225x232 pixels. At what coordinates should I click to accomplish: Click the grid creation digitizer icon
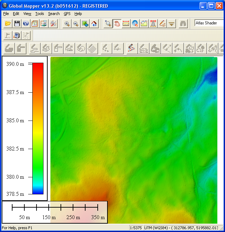point(93,48)
